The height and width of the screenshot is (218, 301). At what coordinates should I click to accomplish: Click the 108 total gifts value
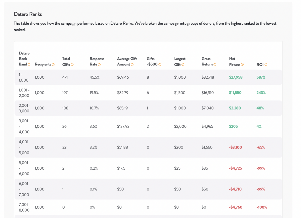(65, 108)
